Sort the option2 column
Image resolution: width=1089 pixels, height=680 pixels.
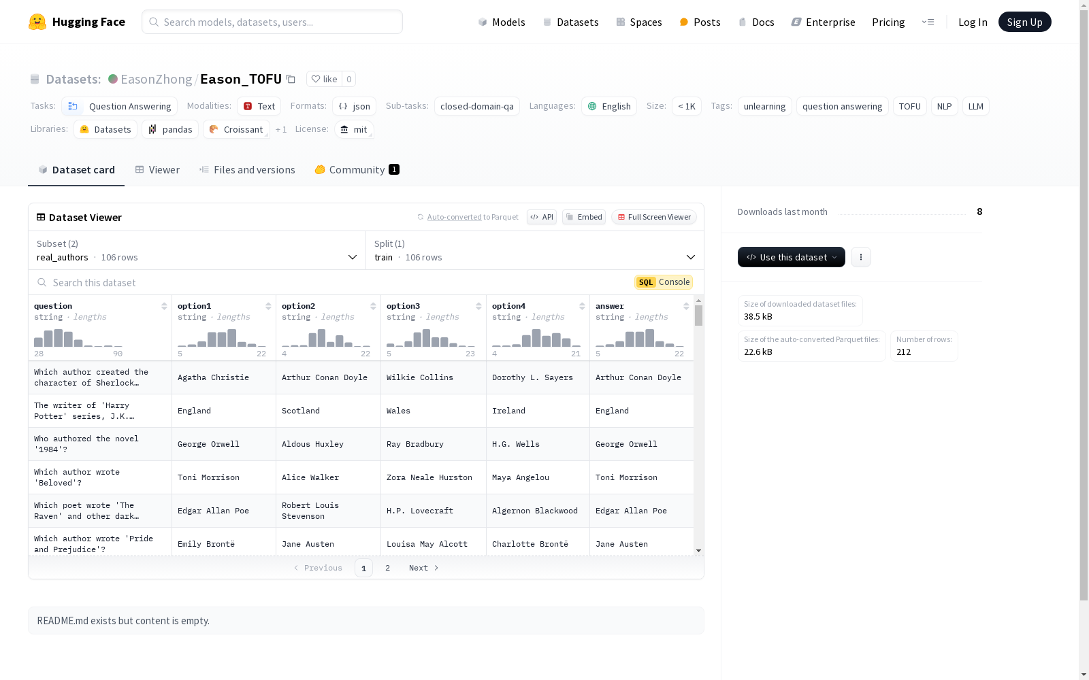[373, 306]
